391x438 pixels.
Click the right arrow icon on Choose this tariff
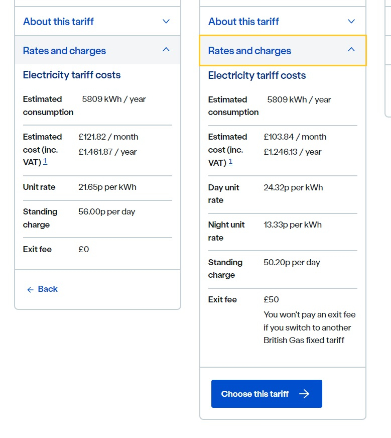point(304,394)
